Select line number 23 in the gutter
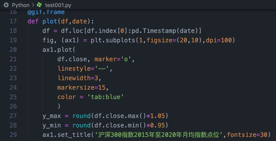This screenshot has height=141, width=276. point(13,78)
